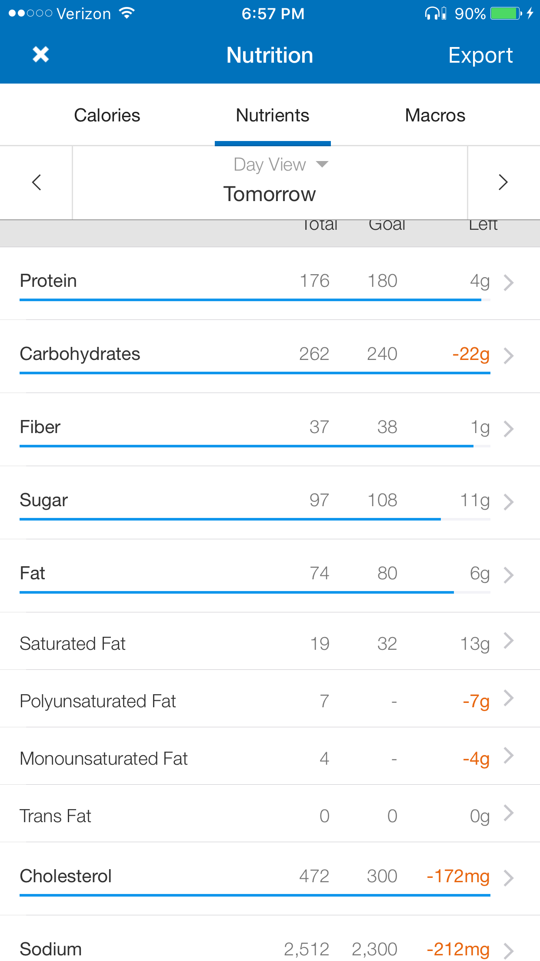Click the Protein progress bar
540x961 pixels.
point(250,300)
